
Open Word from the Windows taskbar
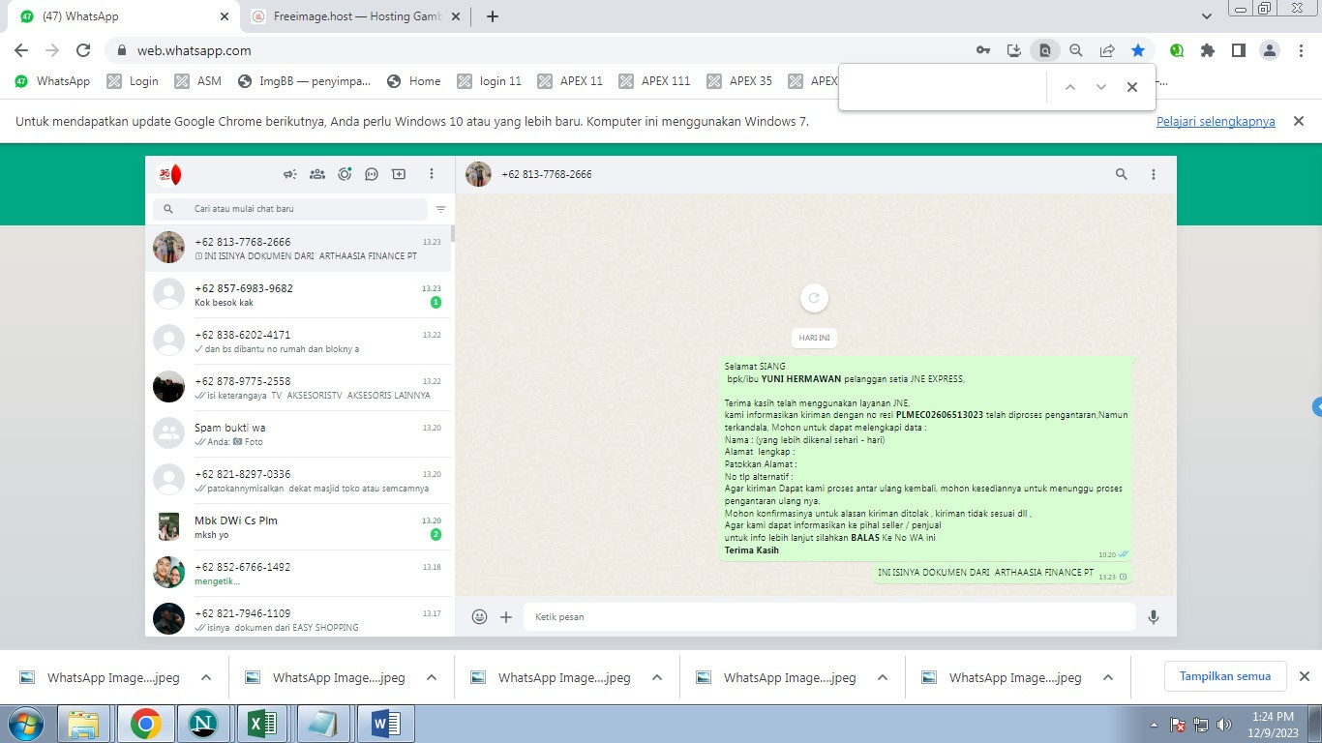tap(383, 724)
